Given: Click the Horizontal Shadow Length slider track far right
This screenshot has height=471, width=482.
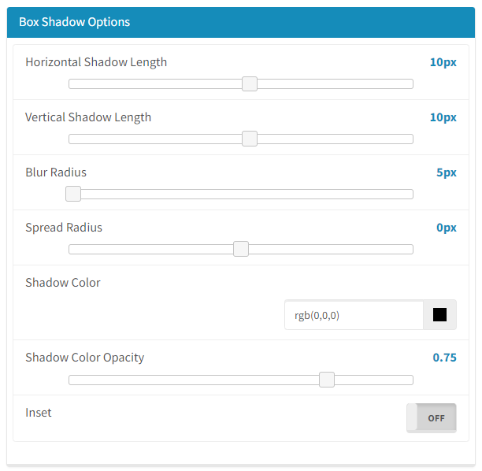Looking at the screenshot, I should [x=406, y=84].
